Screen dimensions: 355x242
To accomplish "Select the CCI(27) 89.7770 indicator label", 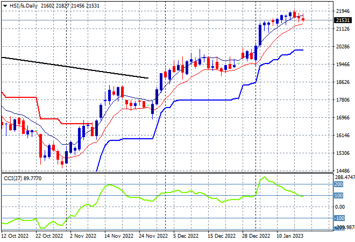I will (23, 179).
